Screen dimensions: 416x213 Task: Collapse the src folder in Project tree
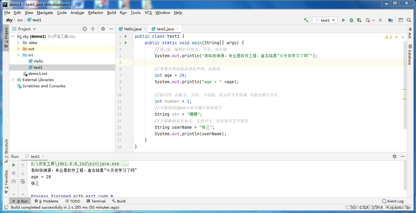coord(19,55)
